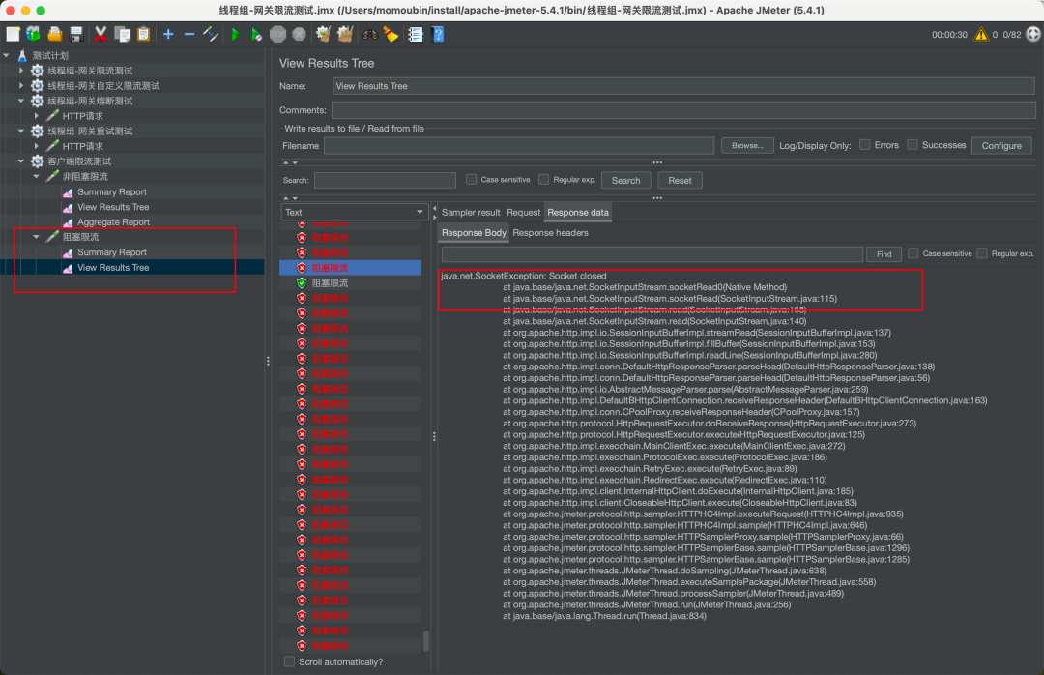This screenshot has height=675, width=1044.
Task: Tick the Errors checkbox
Action: point(865,145)
